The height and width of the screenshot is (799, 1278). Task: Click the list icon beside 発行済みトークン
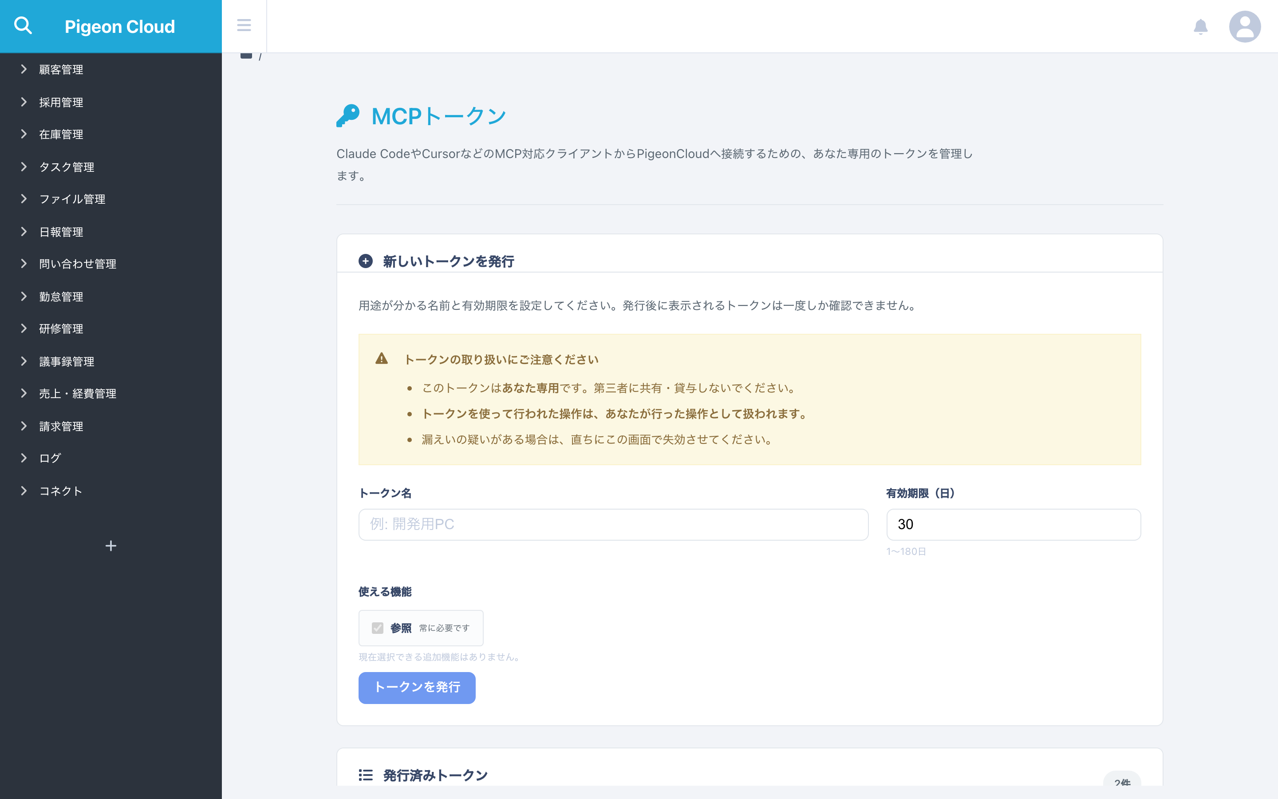[366, 775]
